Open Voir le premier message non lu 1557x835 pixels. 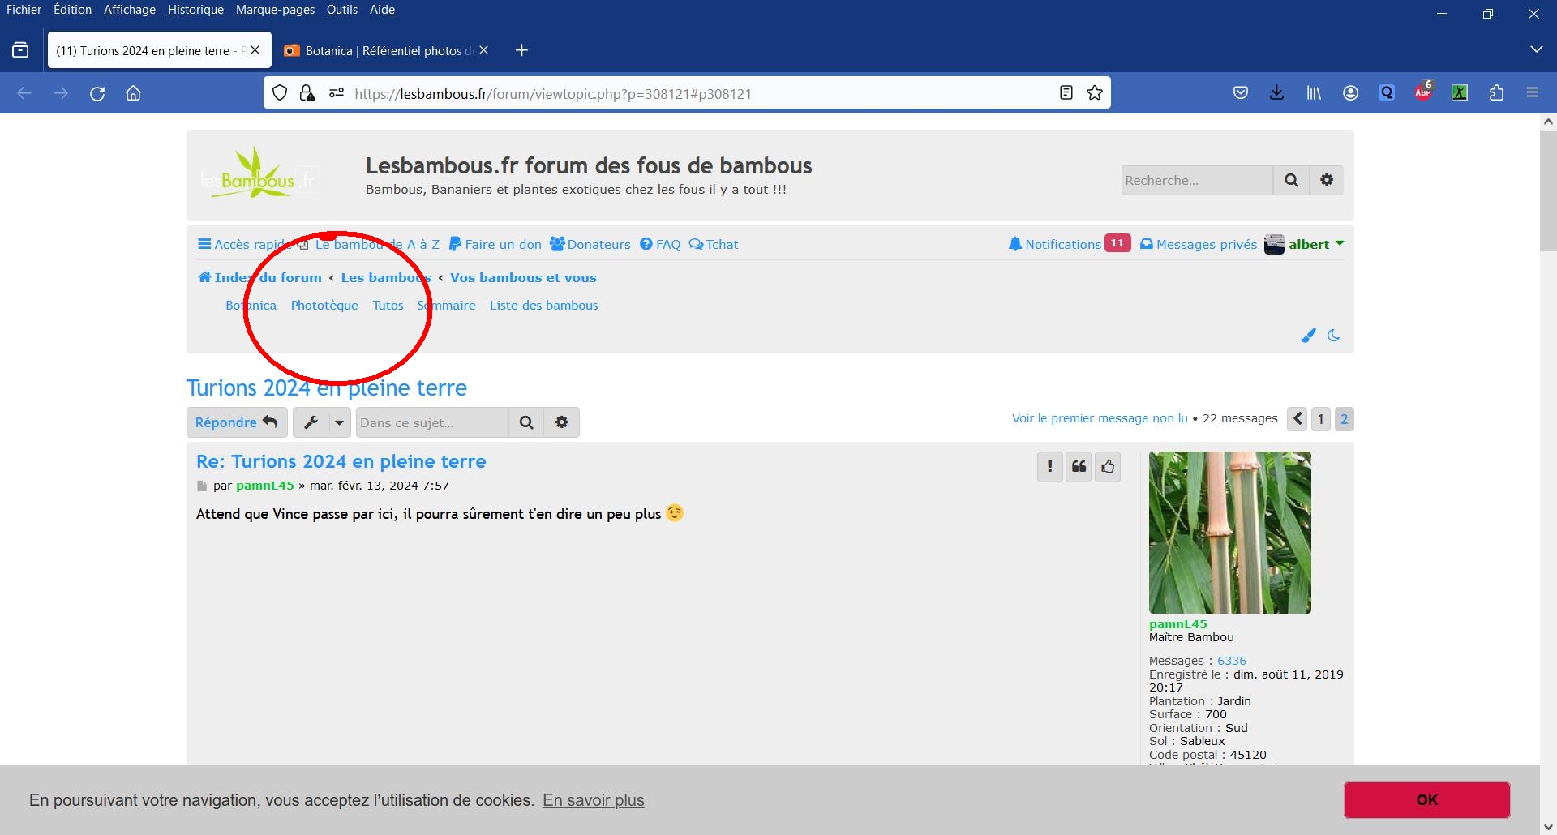coord(1100,418)
